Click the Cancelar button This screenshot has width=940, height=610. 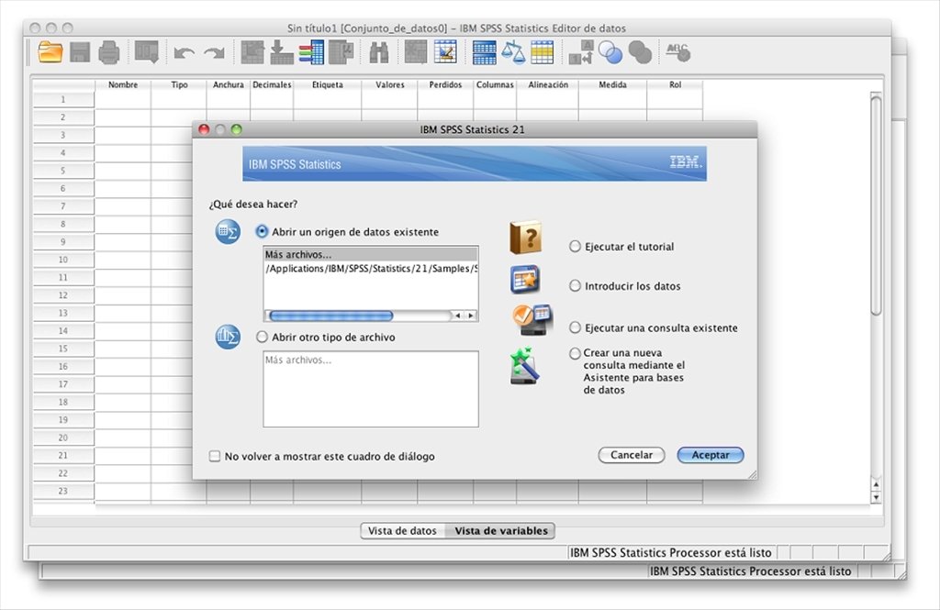coord(632,455)
